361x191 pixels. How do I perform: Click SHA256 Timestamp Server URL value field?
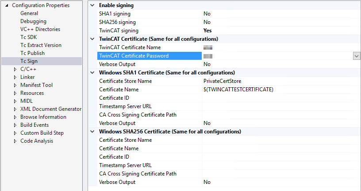[281, 165]
